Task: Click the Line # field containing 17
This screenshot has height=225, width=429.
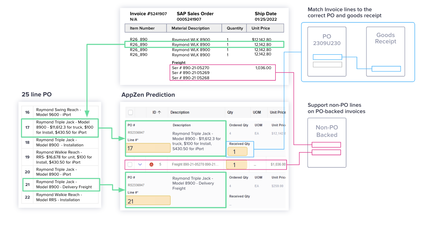Action: (148, 148)
